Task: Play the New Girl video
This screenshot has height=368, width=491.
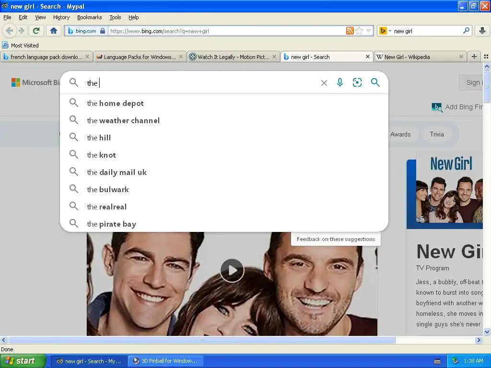Action: click(x=232, y=270)
